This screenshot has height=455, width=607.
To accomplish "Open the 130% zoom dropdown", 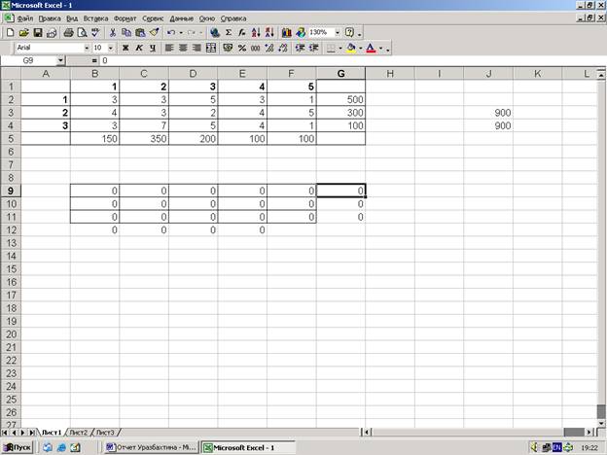I will (x=338, y=33).
